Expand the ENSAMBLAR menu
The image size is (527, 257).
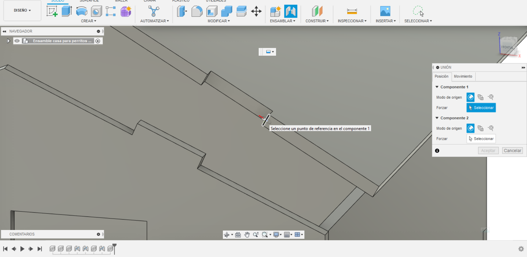(x=283, y=21)
